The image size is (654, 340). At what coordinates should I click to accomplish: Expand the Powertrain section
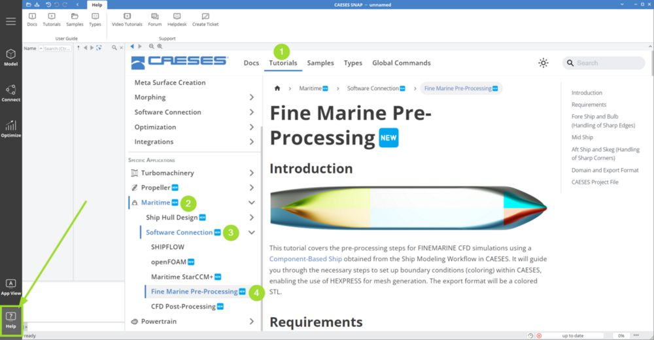[x=252, y=321]
